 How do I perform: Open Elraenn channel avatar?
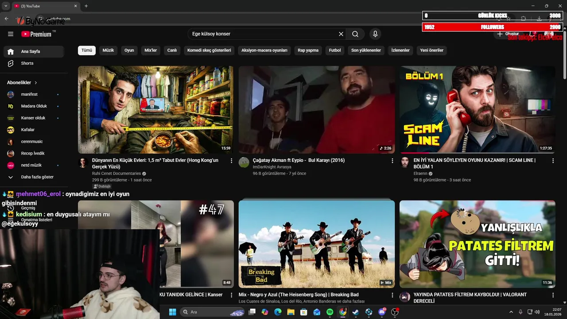tap(405, 163)
